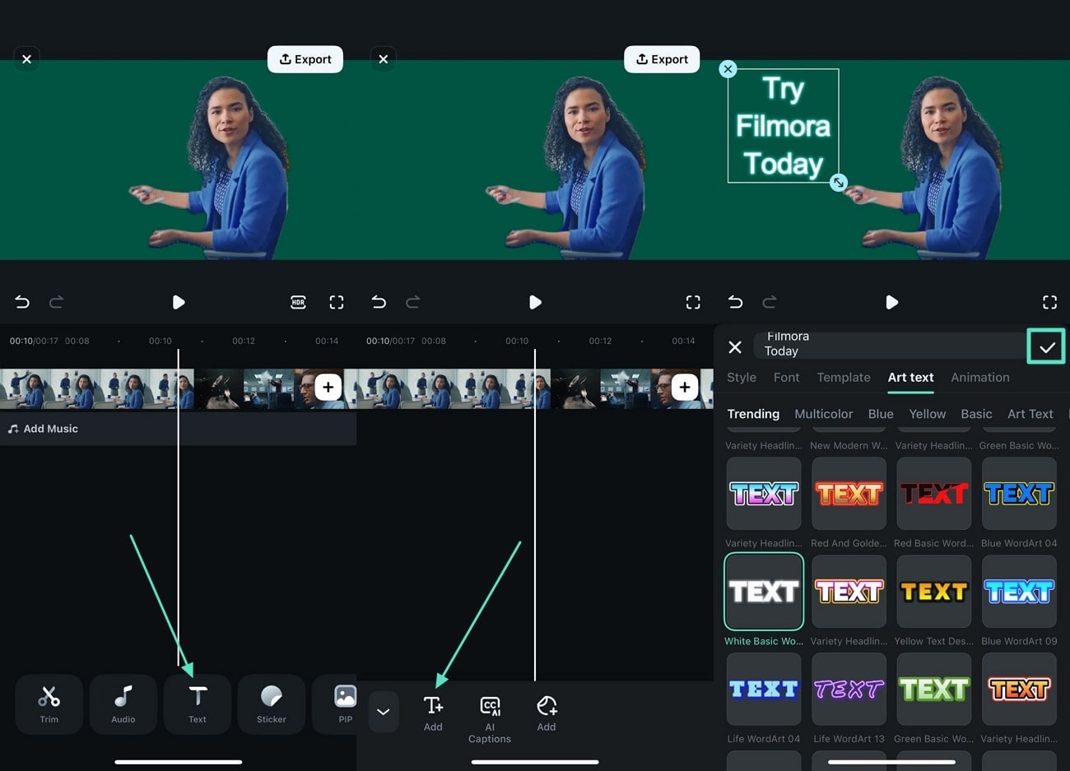Play the video in the middle panel
Image resolution: width=1070 pixels, height=771 pixels.
tap(535, 302)
